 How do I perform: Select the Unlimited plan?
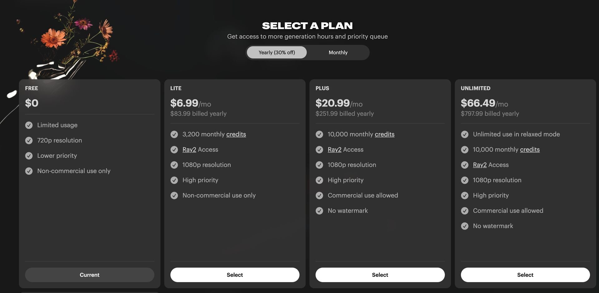click(x=525, y=275)
